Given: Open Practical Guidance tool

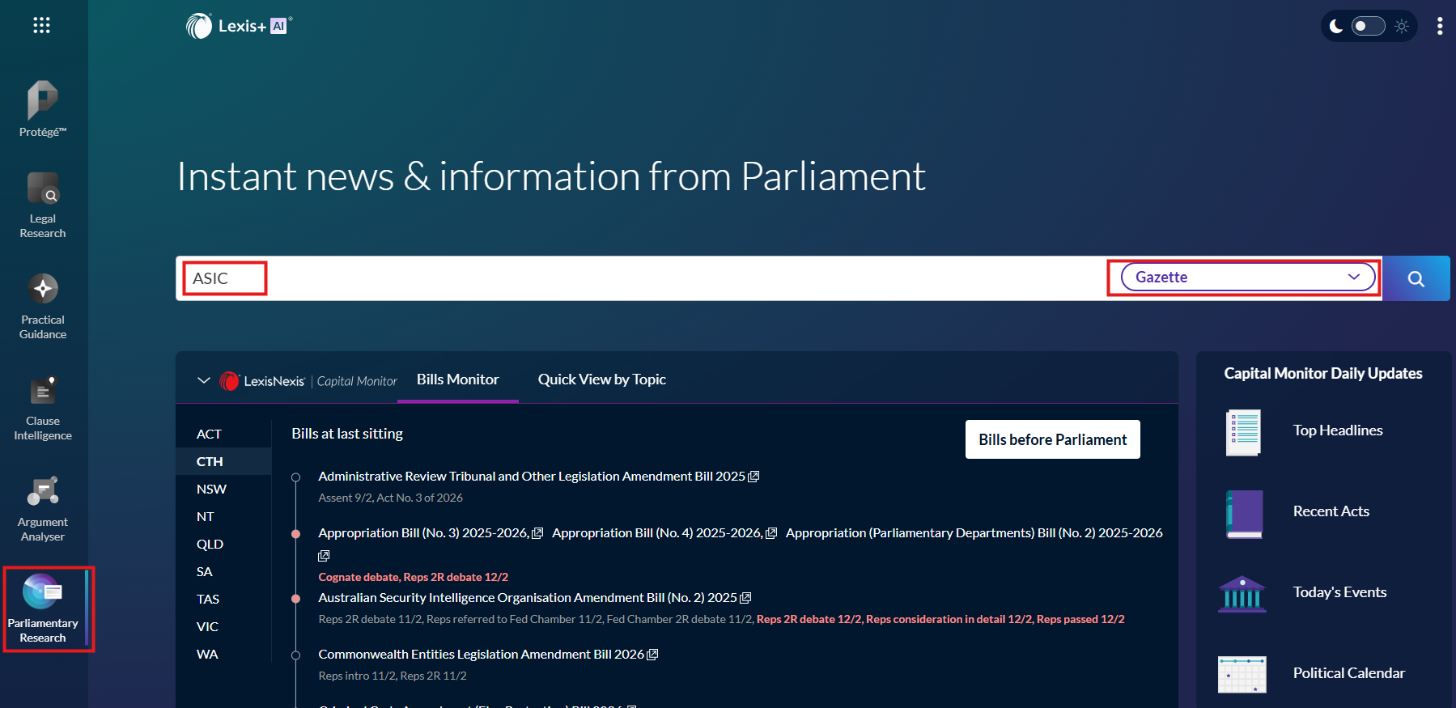Looking at the screenshot, I should tap(43, 307).
